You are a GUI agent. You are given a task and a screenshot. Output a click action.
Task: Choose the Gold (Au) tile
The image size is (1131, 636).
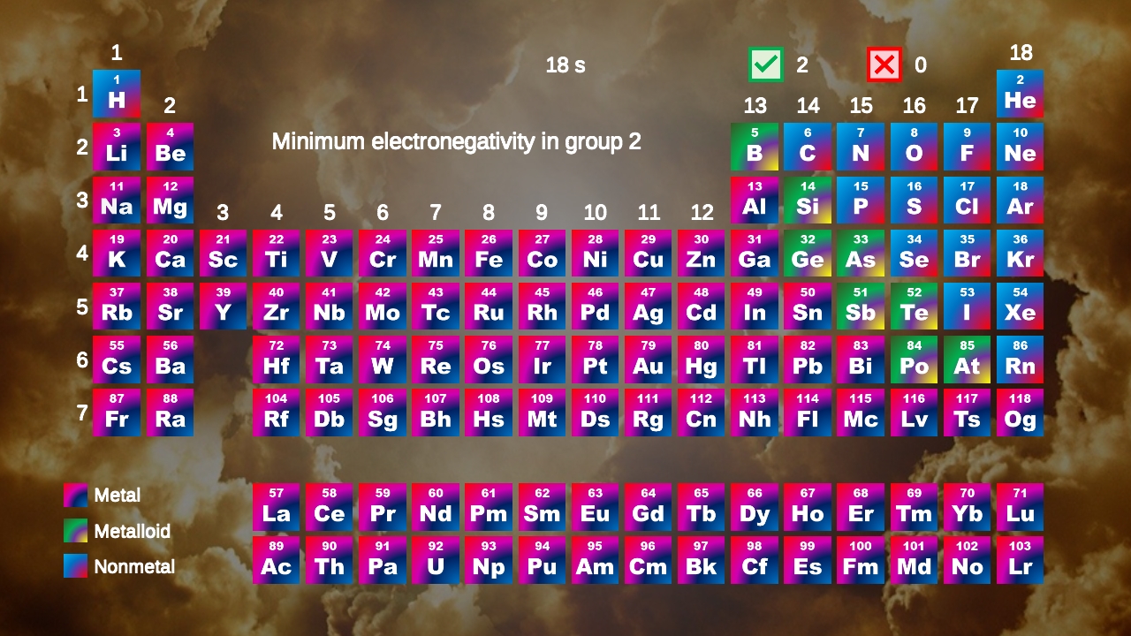coord(649,360)
